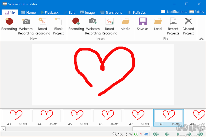Click the horizontal timeline scrollbar thumb
This screenshot has height=137, width=206.
tap(141, 129)
